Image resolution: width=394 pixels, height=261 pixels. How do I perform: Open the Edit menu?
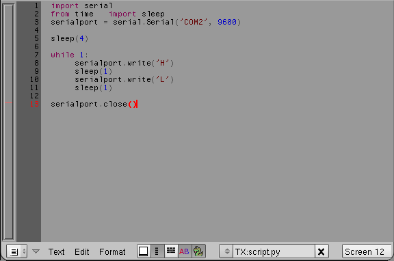(82, 251)
